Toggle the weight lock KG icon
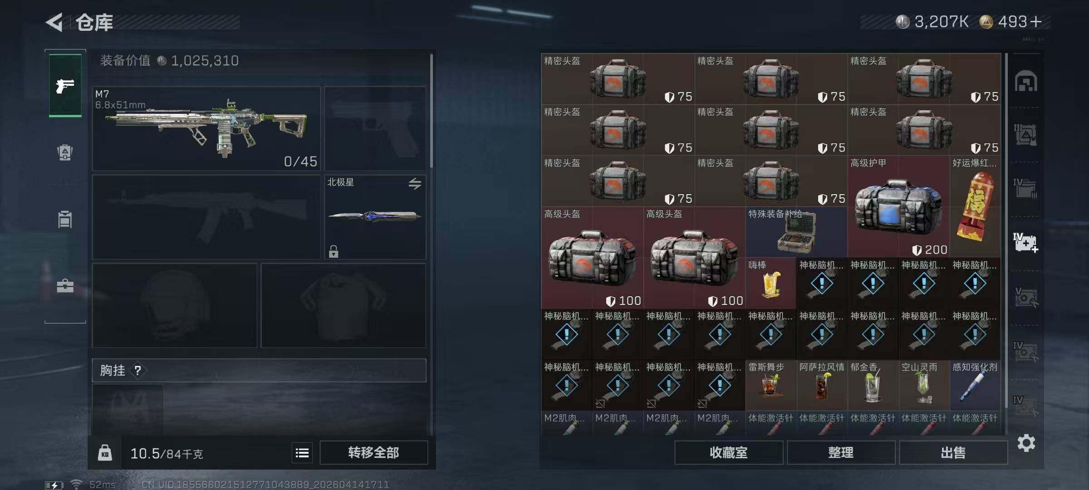Viewport: 1089px width, 490px height. coord(105,453)
